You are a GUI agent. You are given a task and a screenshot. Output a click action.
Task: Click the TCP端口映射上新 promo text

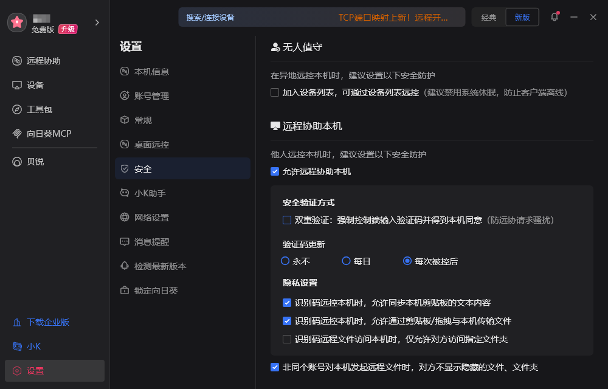coord(393,18)
